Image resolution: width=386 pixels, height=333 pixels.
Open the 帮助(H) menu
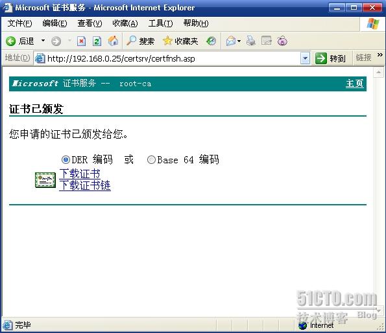196,23
